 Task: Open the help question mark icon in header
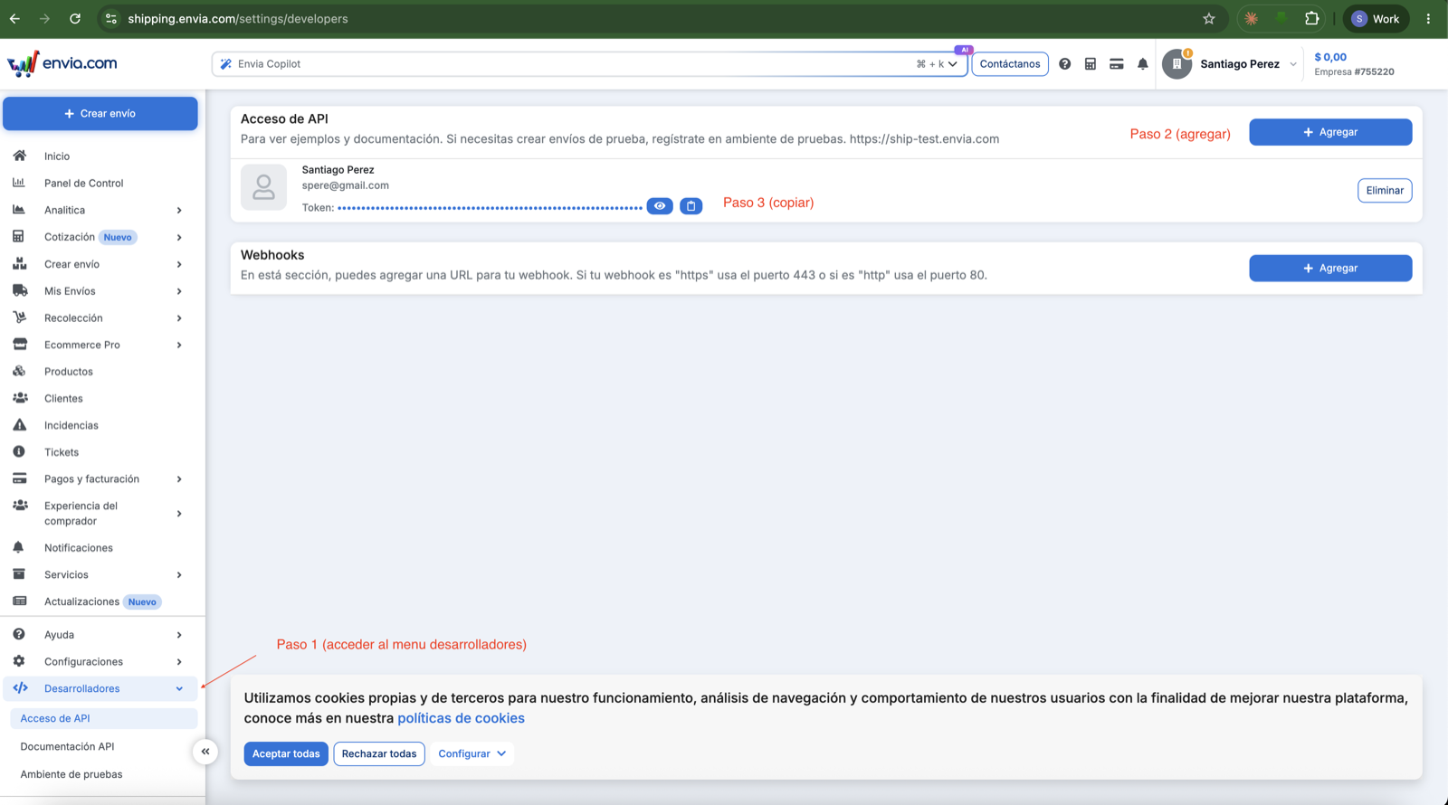click(x=1064, y=64)
